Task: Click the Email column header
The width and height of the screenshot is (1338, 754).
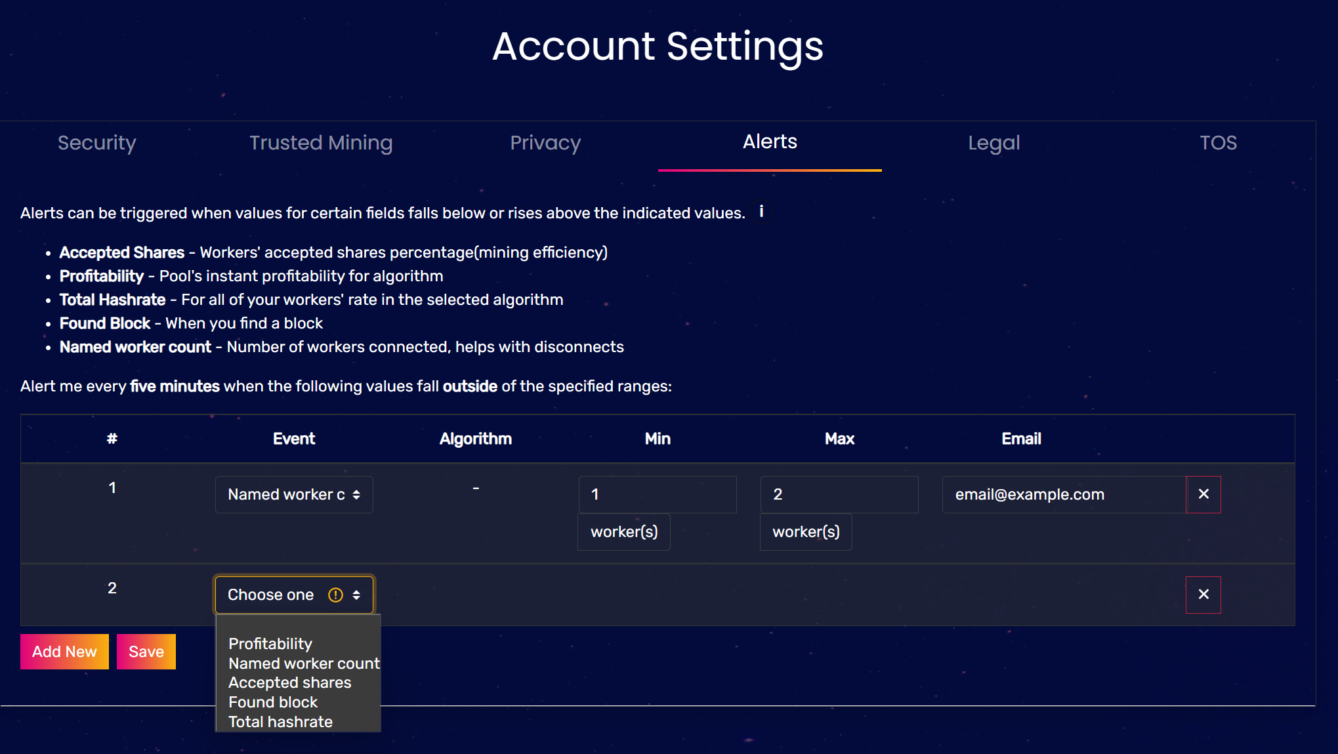Action: [x=1021, y=439]
